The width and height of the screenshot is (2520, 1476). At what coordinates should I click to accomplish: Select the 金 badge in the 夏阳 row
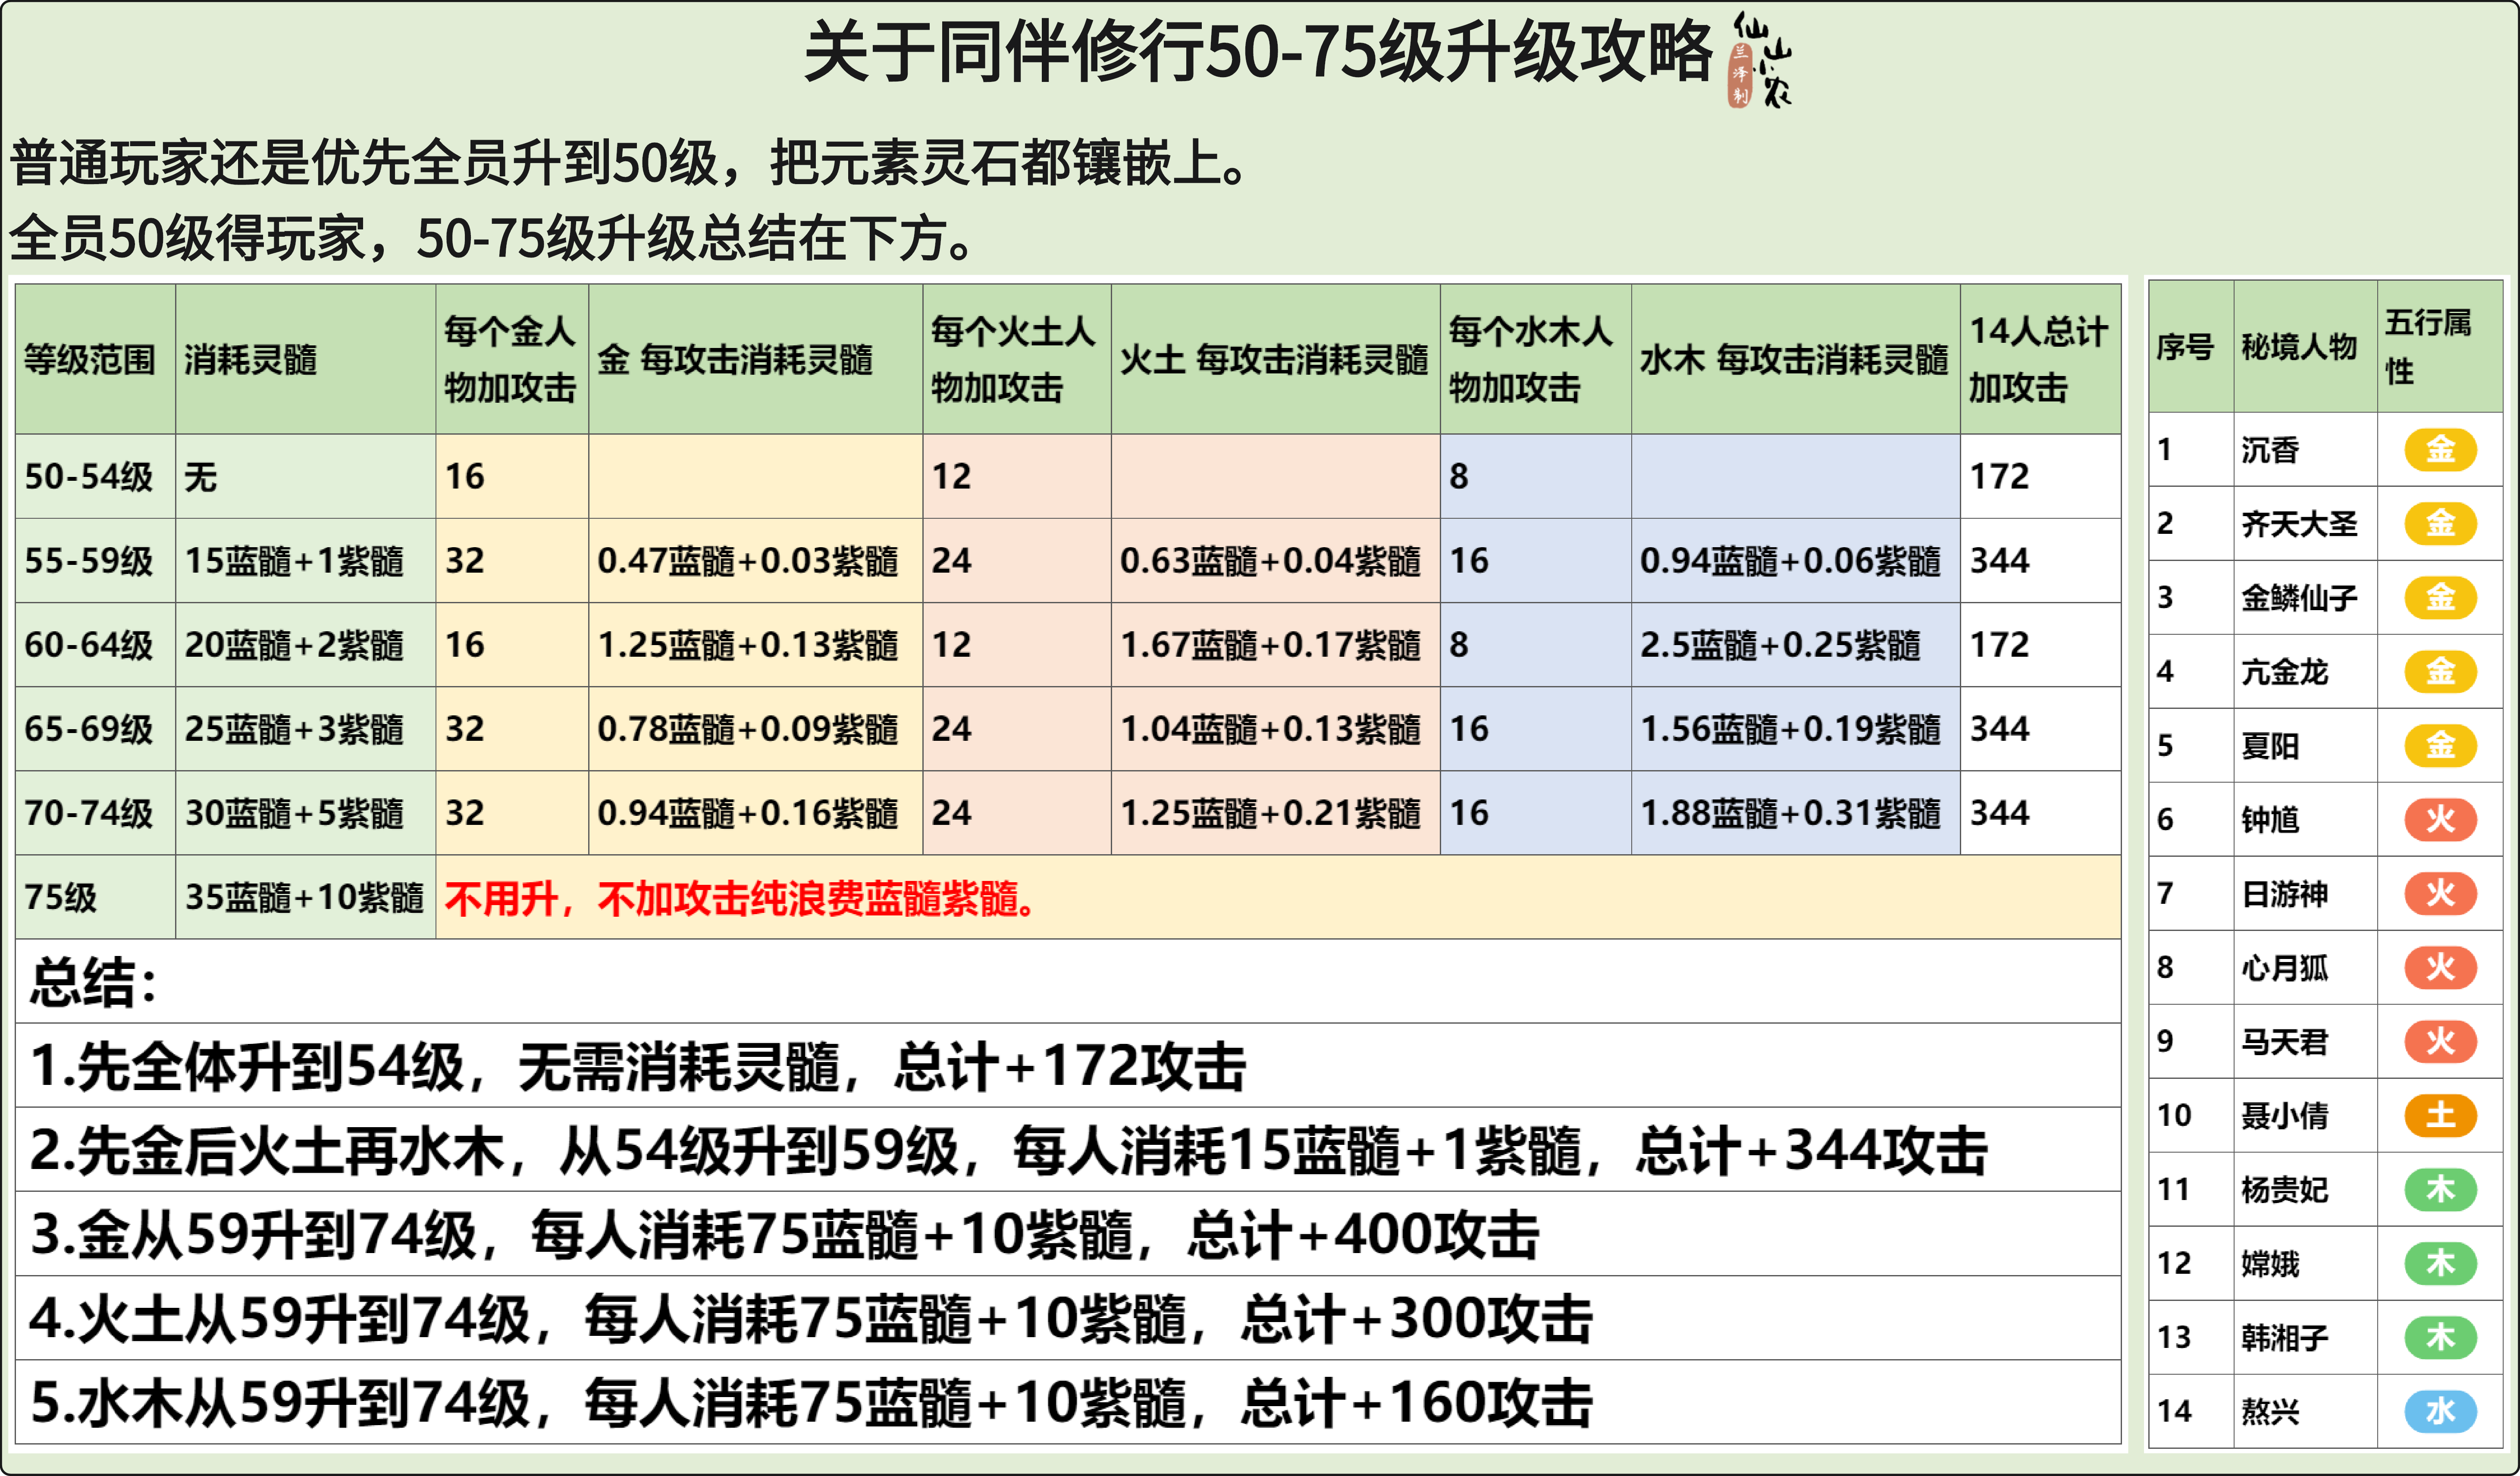point(2440,745)
